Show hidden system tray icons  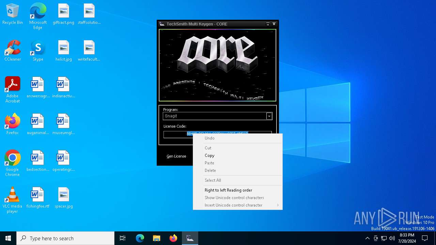[367, 238]
